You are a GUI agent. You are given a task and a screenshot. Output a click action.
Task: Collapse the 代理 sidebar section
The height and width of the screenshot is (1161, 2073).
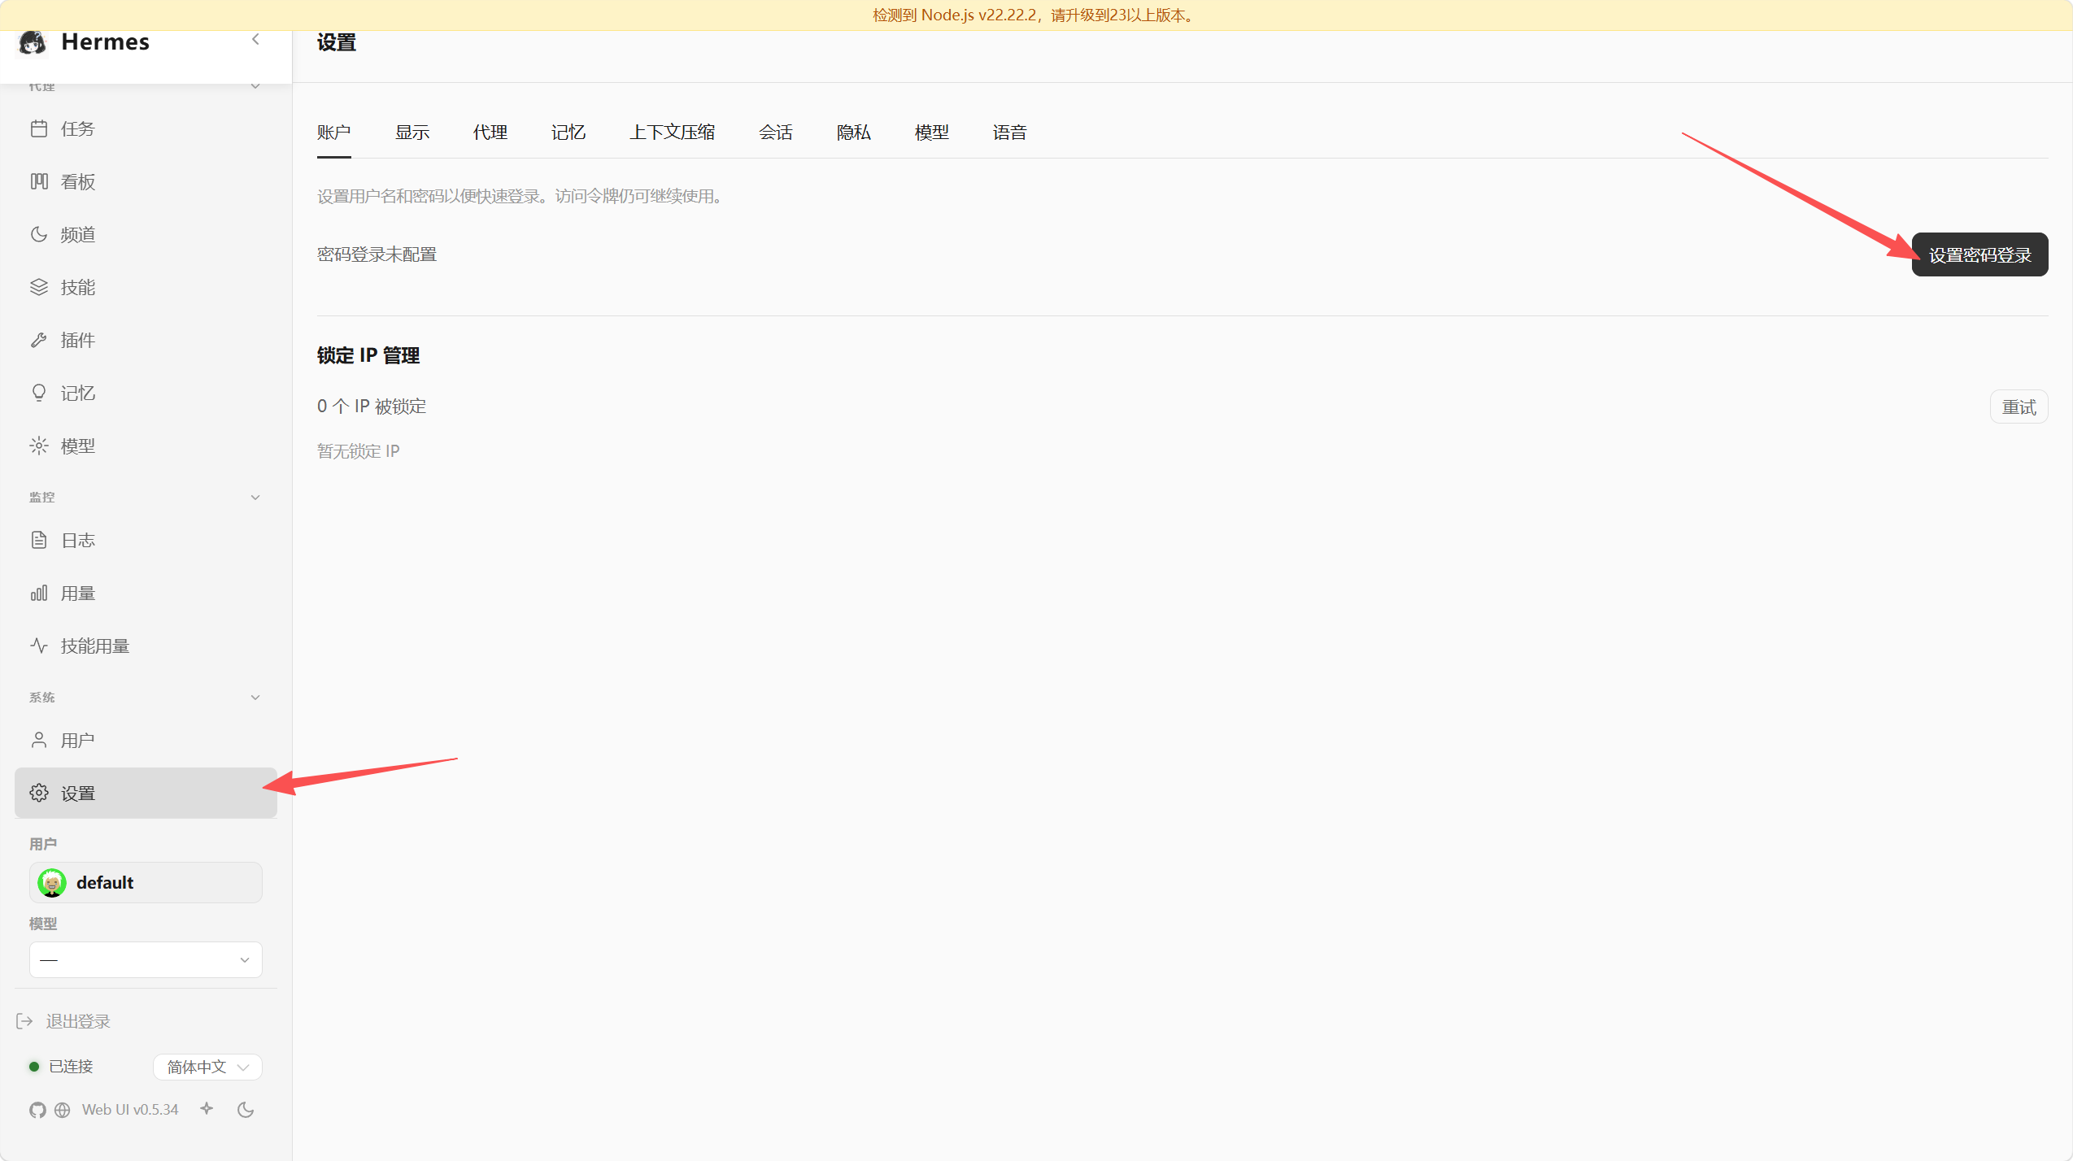point(255,85)
